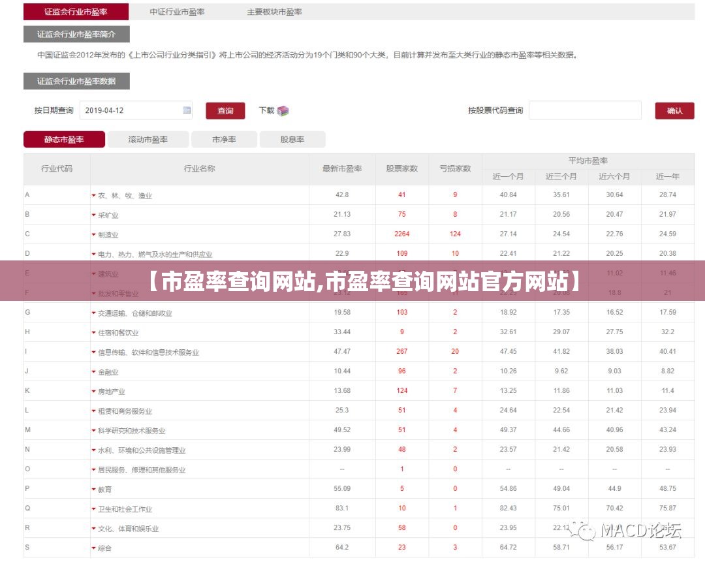This screenshot has width=705, height=562.
Task: Click the 下载 download text link
Action: tap(266, 110)
